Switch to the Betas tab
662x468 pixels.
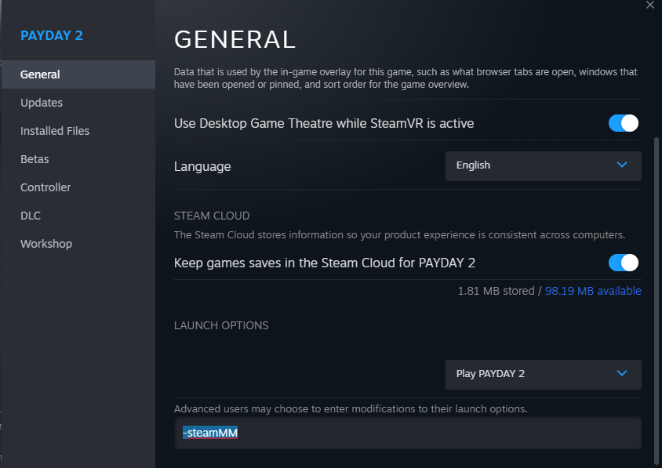35,159
